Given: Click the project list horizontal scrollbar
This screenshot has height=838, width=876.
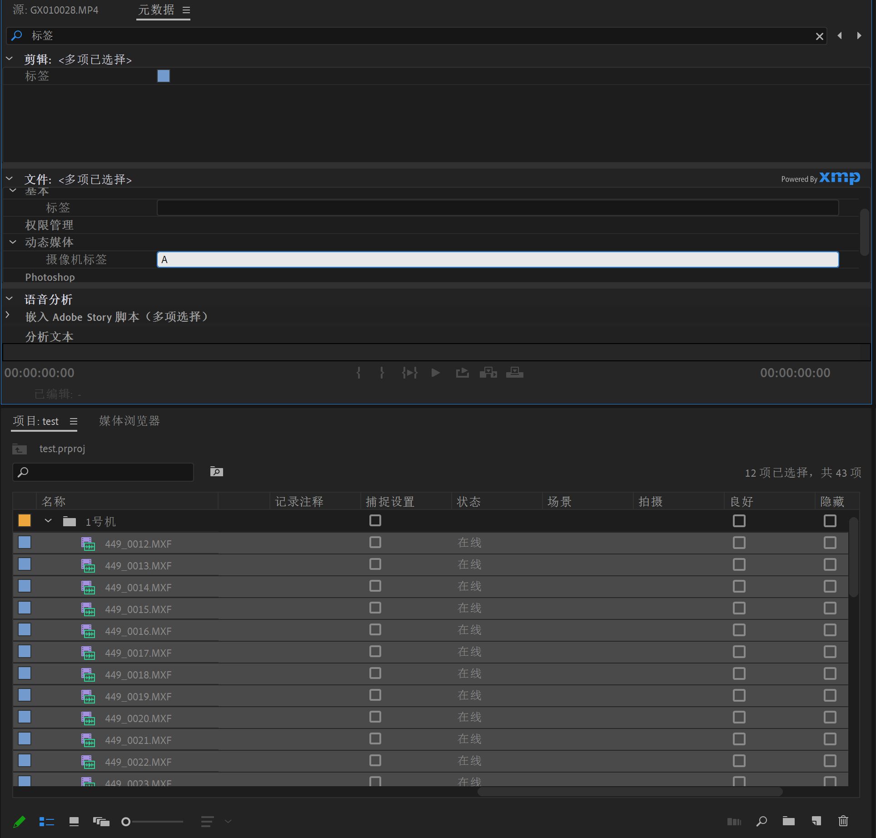Looking at the screenshot, I should coord(630,792).
